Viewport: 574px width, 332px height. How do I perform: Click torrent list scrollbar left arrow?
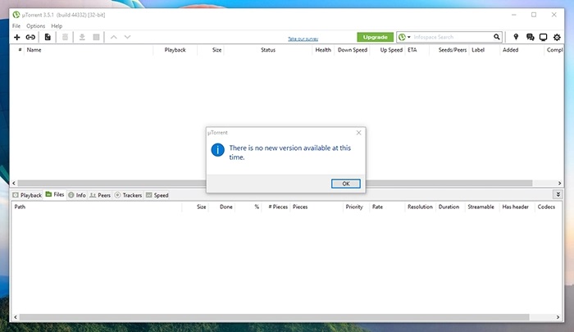(x=14, y=183)
